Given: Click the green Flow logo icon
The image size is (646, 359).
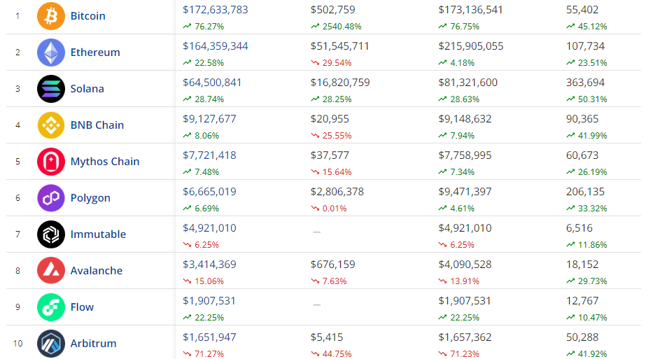Looking at the screenshot, I should click(x=51, y=307).
